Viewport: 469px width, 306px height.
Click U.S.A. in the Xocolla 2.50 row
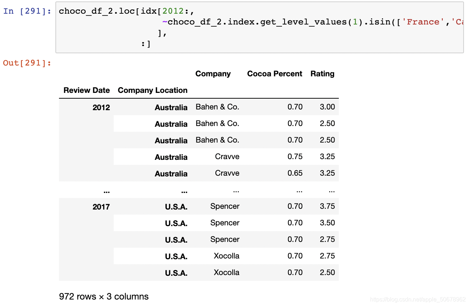coord(176,273)
